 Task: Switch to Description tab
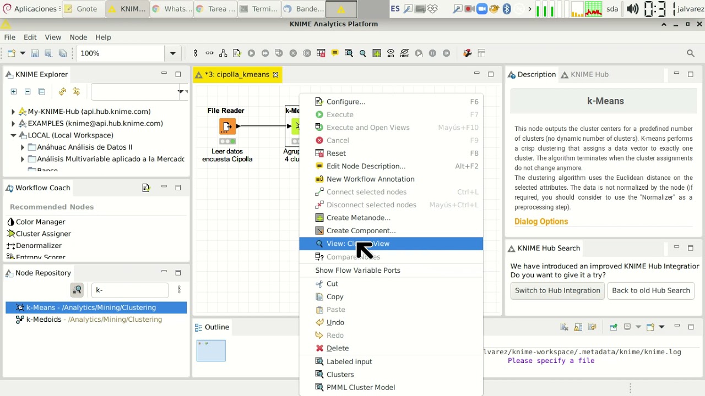click(x=532, y=75)
